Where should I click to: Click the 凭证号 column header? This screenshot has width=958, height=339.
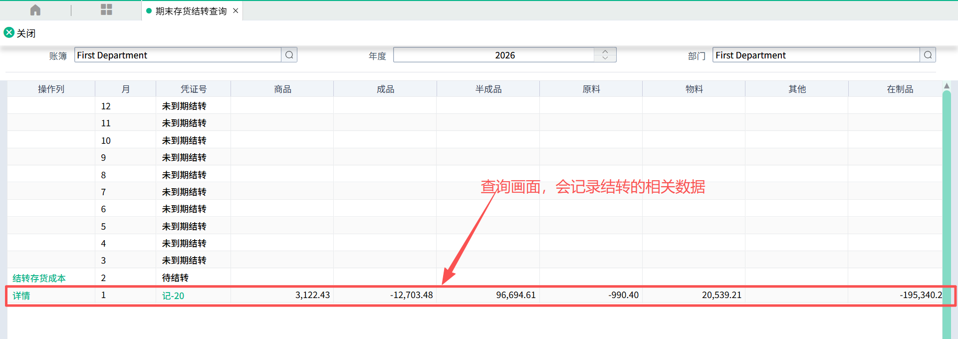193,89
